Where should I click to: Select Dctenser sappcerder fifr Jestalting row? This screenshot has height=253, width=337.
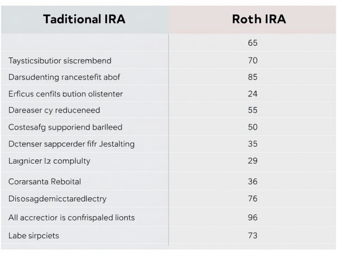(71, 144)
